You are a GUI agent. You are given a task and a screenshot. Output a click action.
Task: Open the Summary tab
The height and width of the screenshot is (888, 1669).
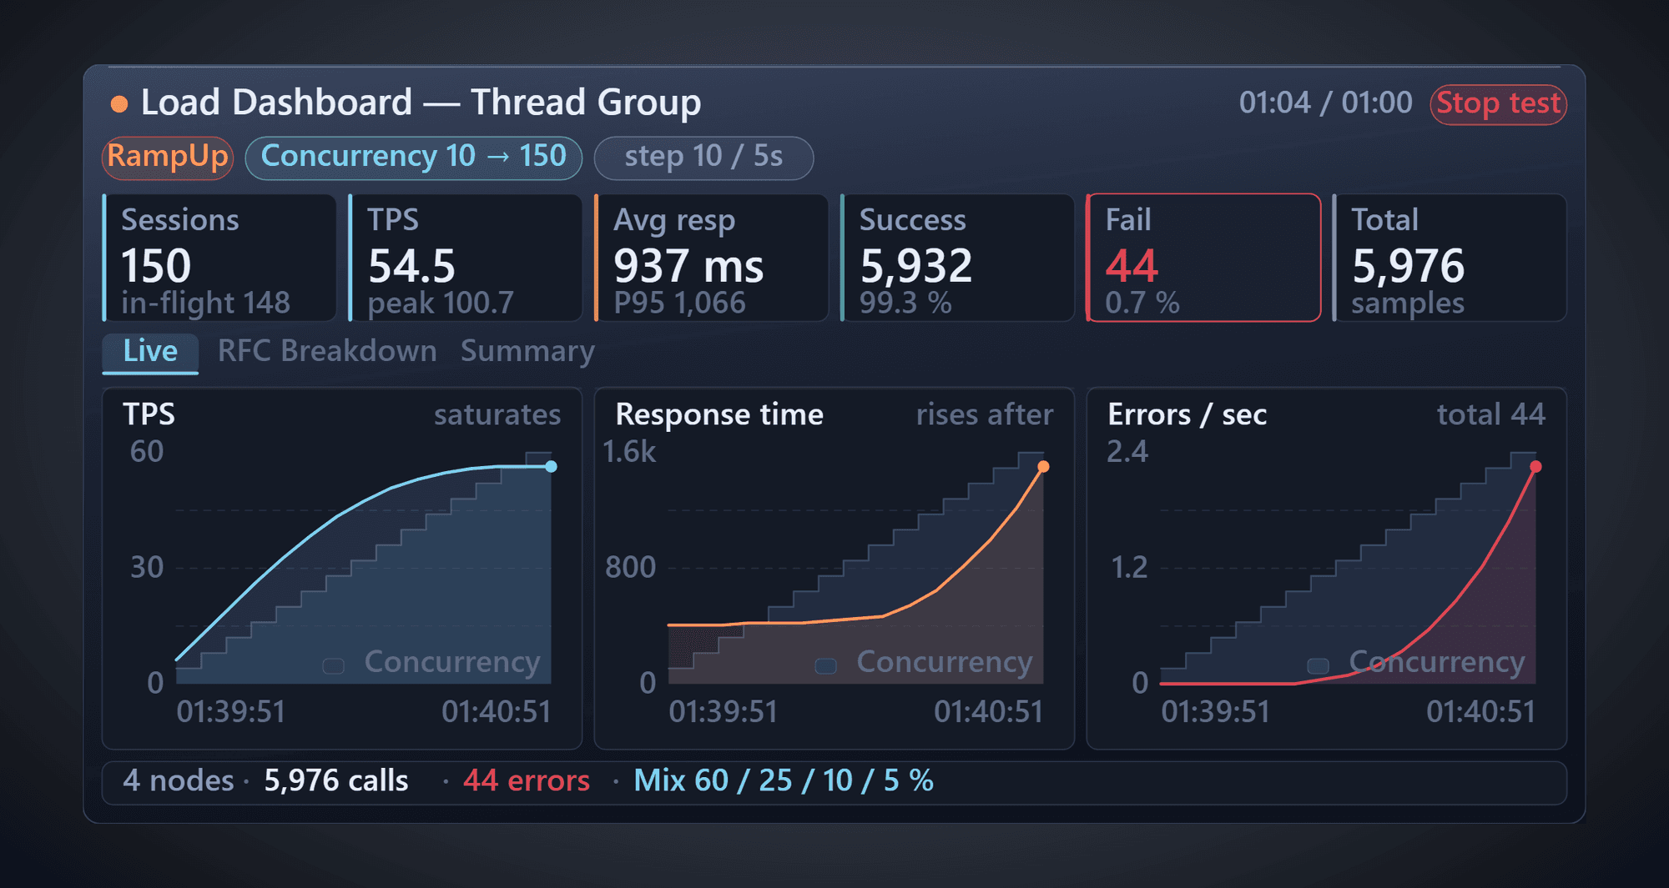coord(527,352)
